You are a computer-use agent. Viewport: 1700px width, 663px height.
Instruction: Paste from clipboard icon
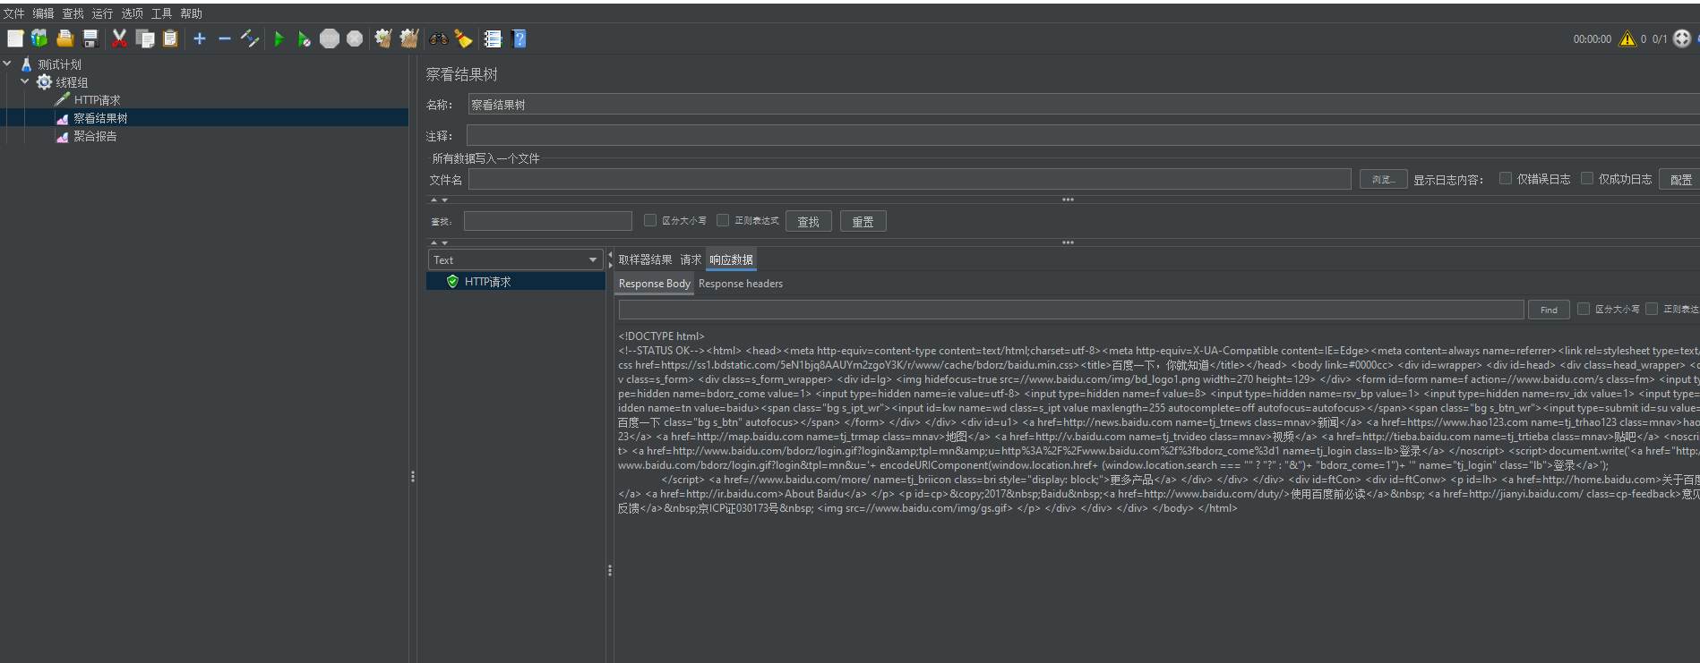(x=170, y=38)
